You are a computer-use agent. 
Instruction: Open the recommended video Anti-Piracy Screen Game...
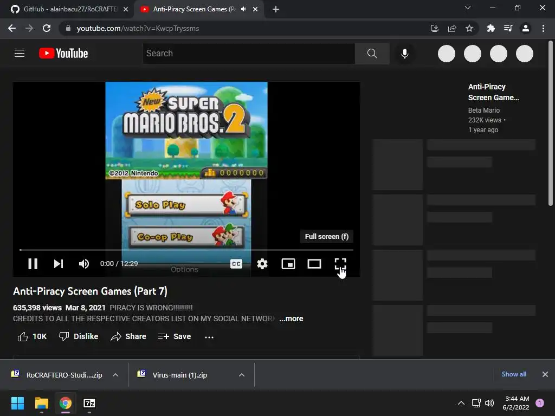click(493, 92)
